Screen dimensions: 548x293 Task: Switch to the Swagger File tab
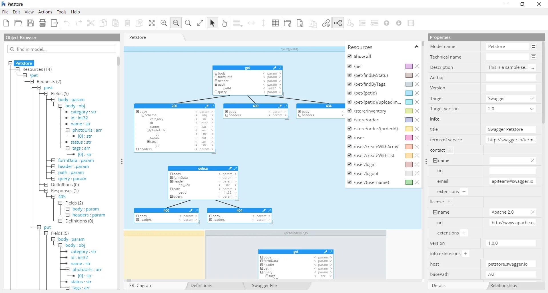264,285
